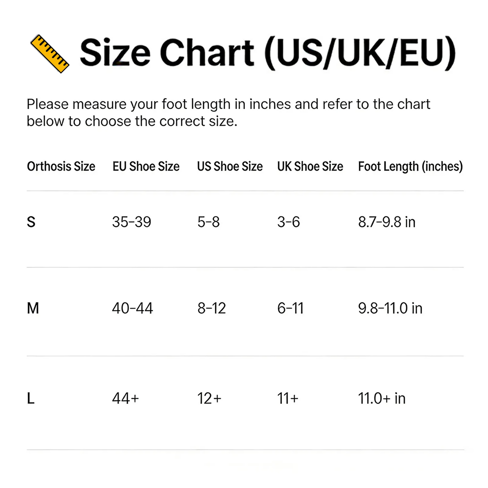Select the EU 44+ cell
488x488 pixels.
click(x=126, y=399)
